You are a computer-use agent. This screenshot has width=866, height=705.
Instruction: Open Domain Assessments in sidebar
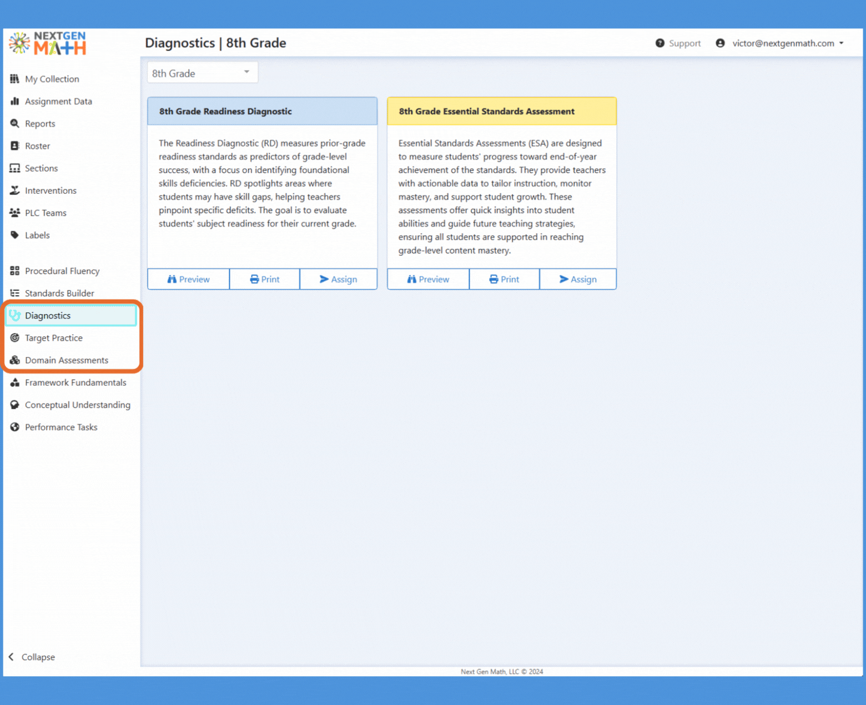tap(67, 360)
